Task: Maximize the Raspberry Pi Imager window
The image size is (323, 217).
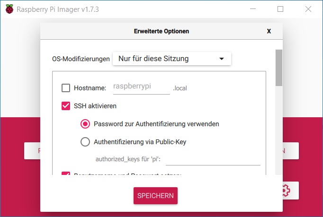Action: tap(280, 9)
